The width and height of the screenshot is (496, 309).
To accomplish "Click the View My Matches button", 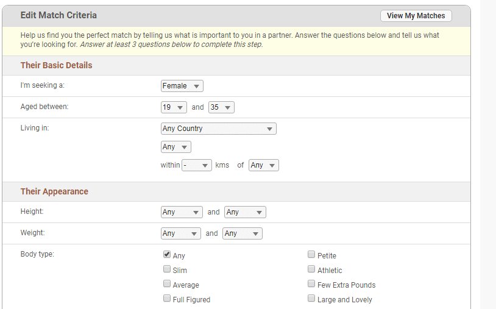I will pyautogui.click(x=416, y=16).
